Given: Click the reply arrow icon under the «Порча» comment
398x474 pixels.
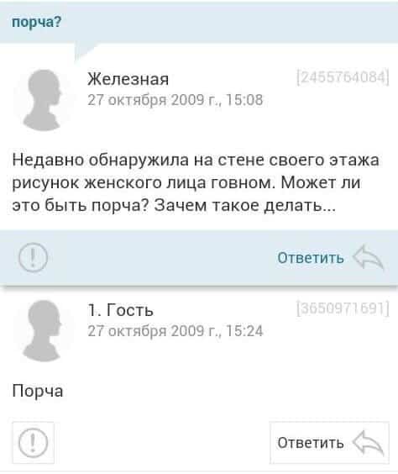Looking at the screenshot, I should pos(369,443).
